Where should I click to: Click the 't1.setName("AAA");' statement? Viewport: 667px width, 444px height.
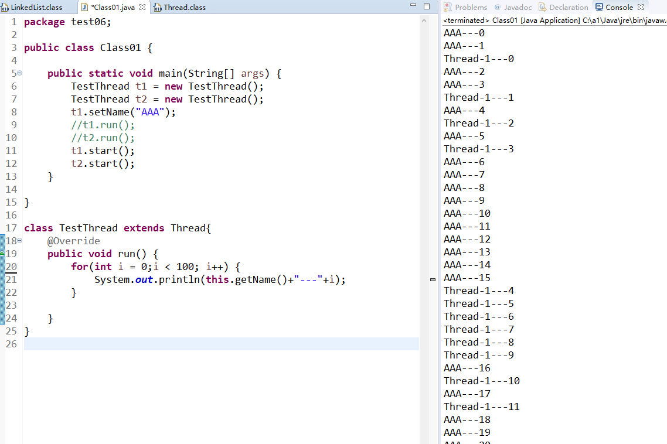tap(123, 112)
